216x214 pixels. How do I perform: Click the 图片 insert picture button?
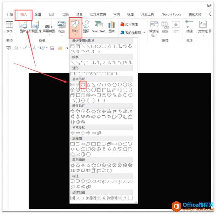pos(23,27)
